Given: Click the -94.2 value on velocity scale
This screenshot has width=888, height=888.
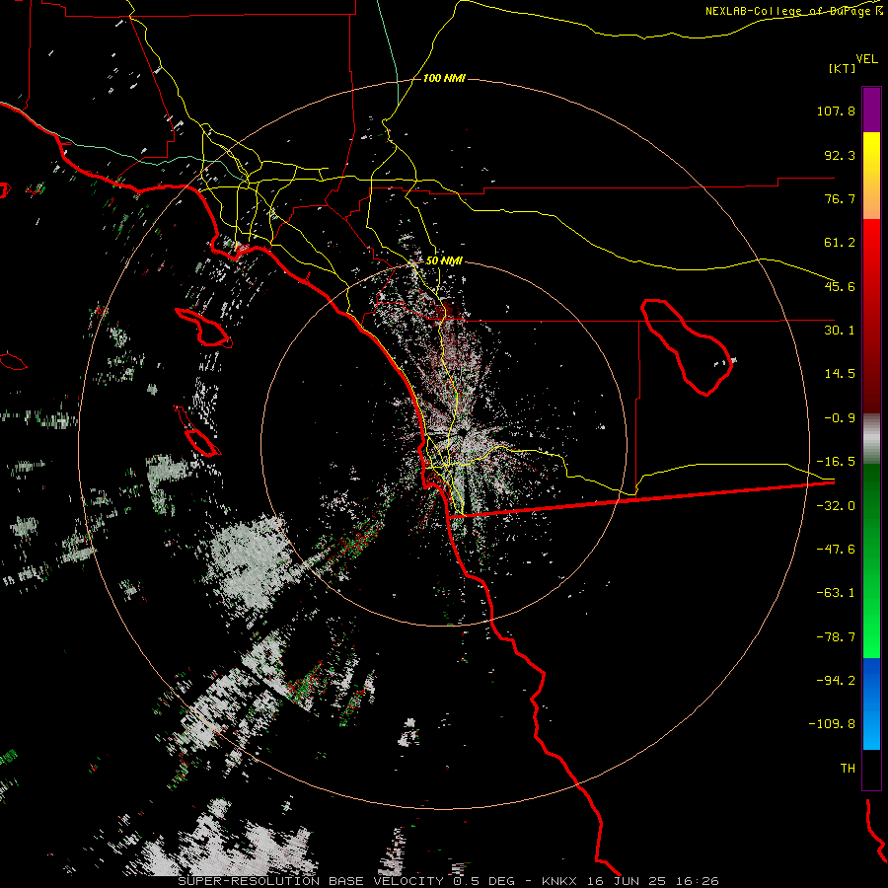Looking at the screenshot, I should [x=836, y=681].
